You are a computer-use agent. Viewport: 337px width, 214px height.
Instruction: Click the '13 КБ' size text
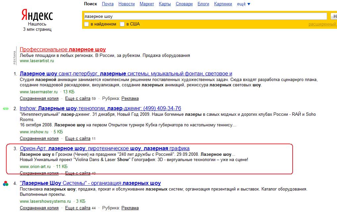(x=69, y=92)
